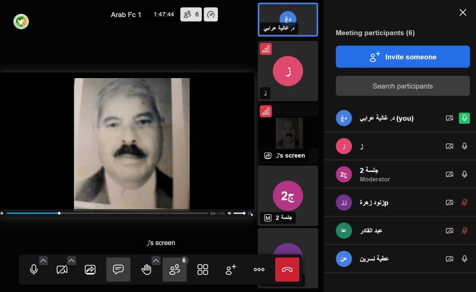This screenshot has height=292, width=476.
Task: Toggle the participants panel button
Action: [175, 269]
